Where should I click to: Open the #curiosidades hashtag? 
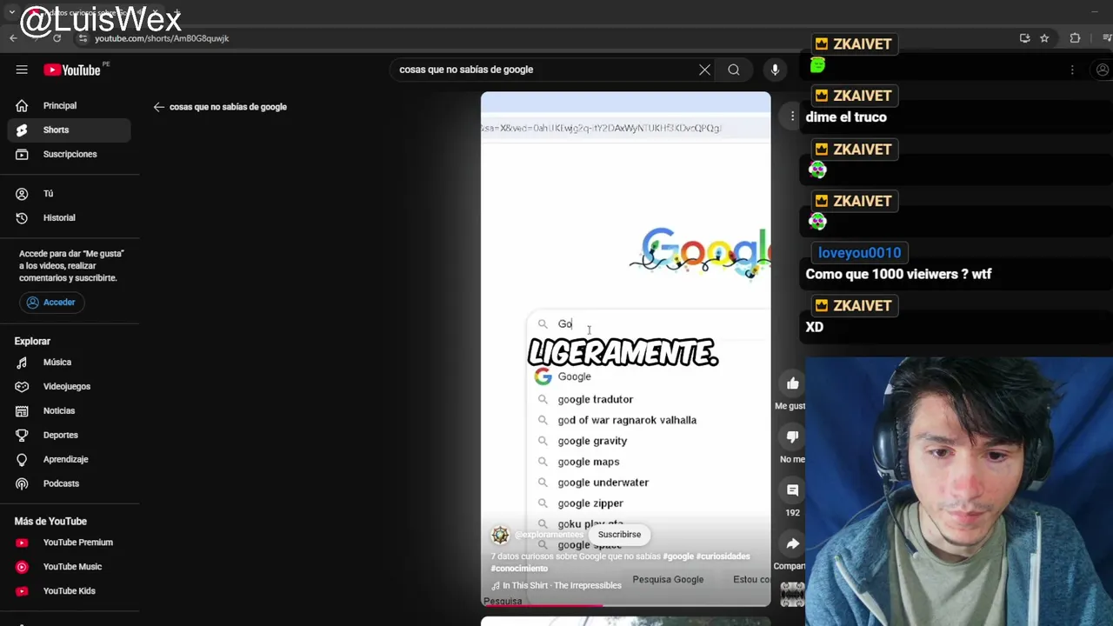[723, 556]
